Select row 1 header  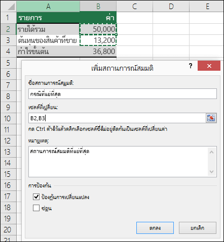(9, 18)
